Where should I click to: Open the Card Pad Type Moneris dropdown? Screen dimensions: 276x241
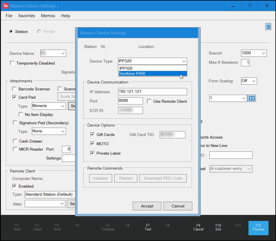(63, 106)
